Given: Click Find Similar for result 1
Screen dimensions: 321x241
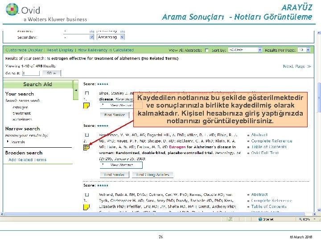Looking at the screenshot, I should click(115, 115).
